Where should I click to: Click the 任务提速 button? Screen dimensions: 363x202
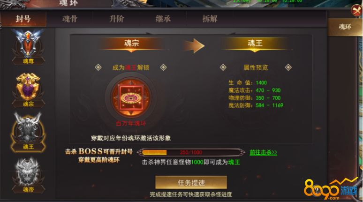[191, 183]
